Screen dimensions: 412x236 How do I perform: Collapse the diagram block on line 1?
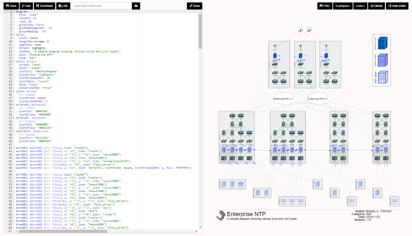tap(13, 12)
